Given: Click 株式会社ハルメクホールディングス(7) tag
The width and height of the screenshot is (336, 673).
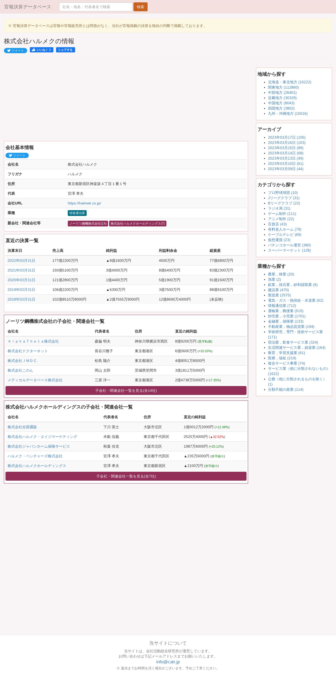Looking at the screenshot, I should [138, 224].
